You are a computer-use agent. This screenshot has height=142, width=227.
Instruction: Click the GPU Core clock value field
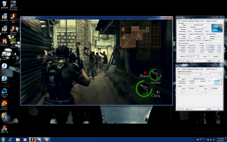[x=191, y=88]
